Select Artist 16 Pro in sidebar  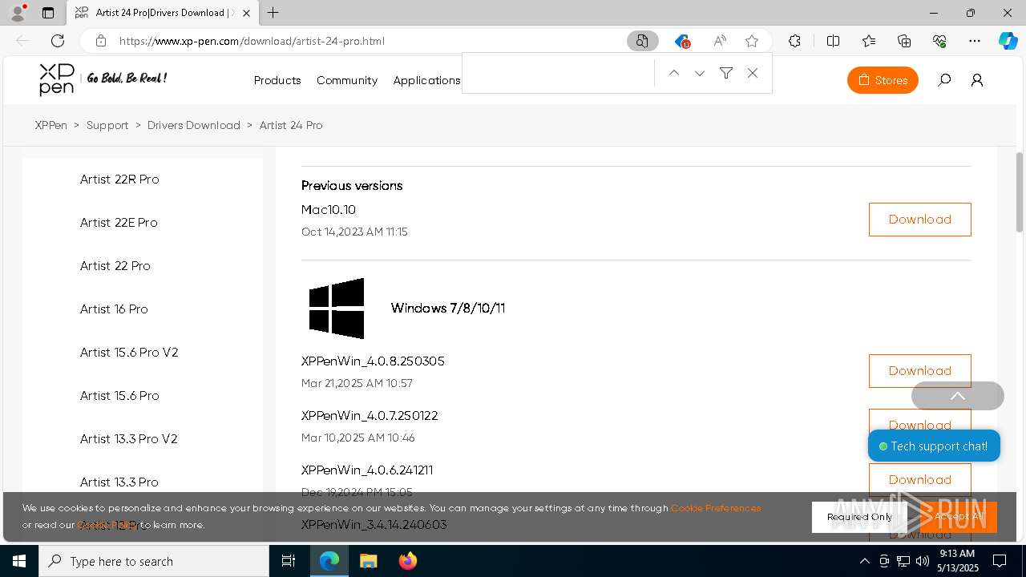tap(114, 309)
